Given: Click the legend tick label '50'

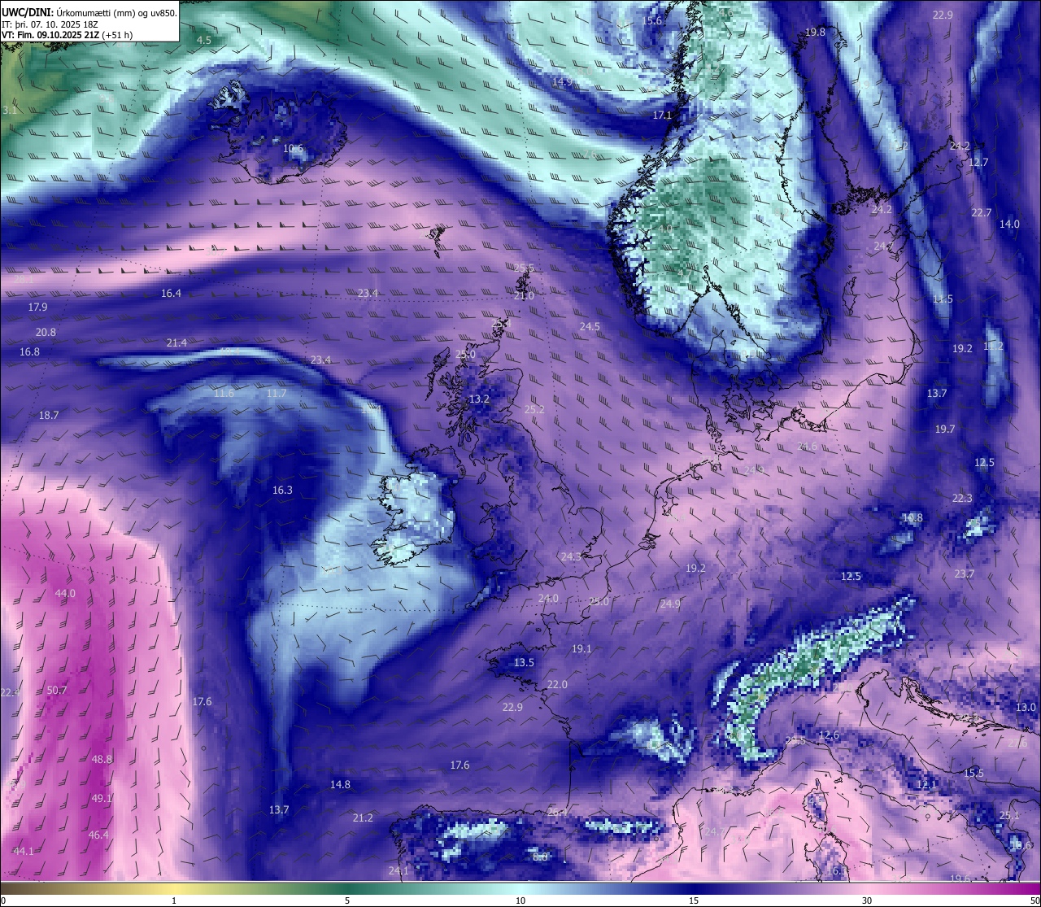Looking at the screenshot, I should (x=1034, y=900).
